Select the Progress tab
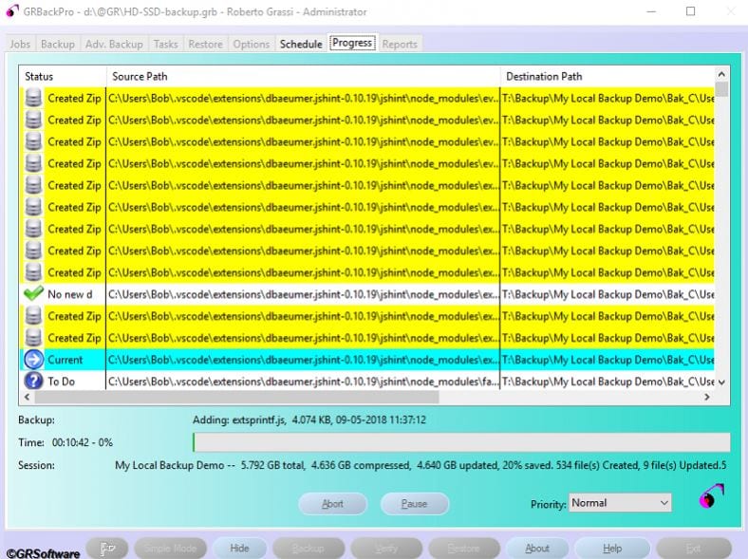 (352, 43)
